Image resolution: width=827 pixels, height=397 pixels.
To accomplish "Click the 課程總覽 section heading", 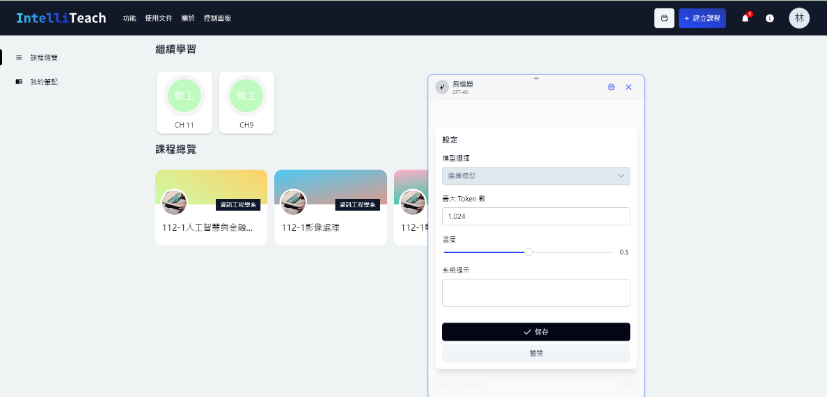I will point(176,149).
